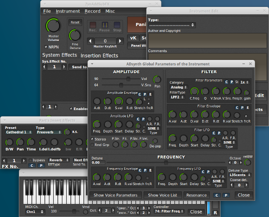Open the Freeverb effect Type dropdown
Viewport: 269px width, 217px height.
[x=49, y=132]
